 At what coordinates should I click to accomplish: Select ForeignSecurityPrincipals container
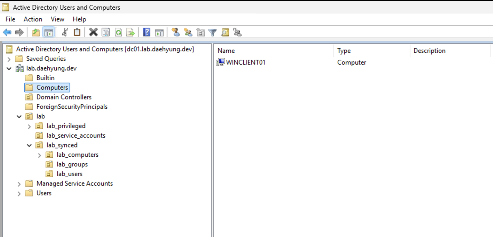[72, 107]
